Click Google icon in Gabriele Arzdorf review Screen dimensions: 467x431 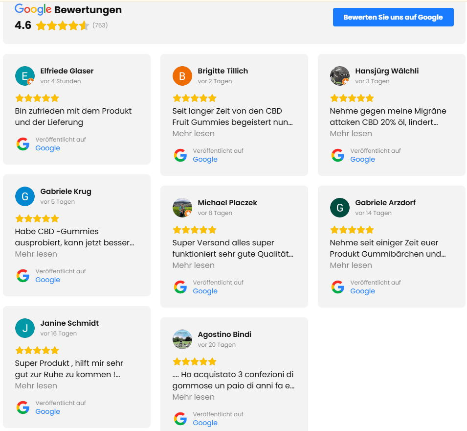point(338,287)
